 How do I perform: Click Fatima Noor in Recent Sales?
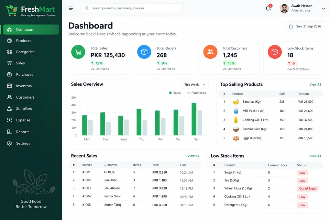(x=112, y=196)
